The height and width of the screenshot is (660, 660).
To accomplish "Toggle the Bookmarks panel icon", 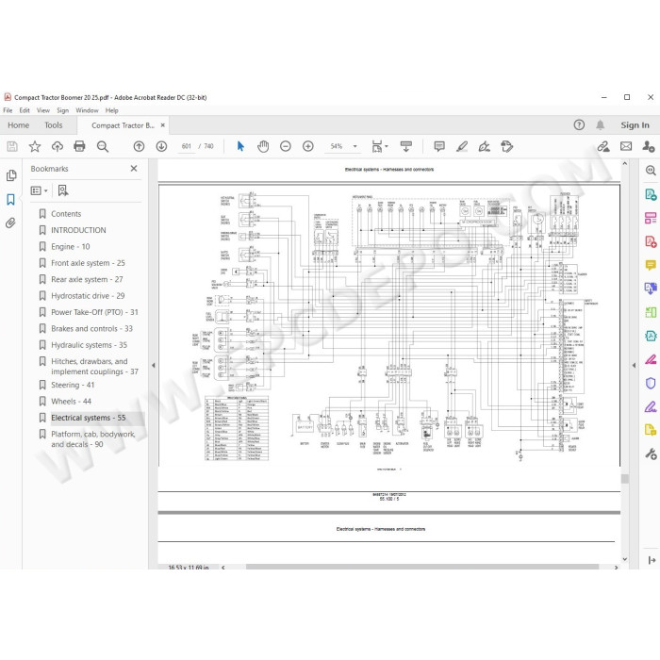I will (11, 199).
